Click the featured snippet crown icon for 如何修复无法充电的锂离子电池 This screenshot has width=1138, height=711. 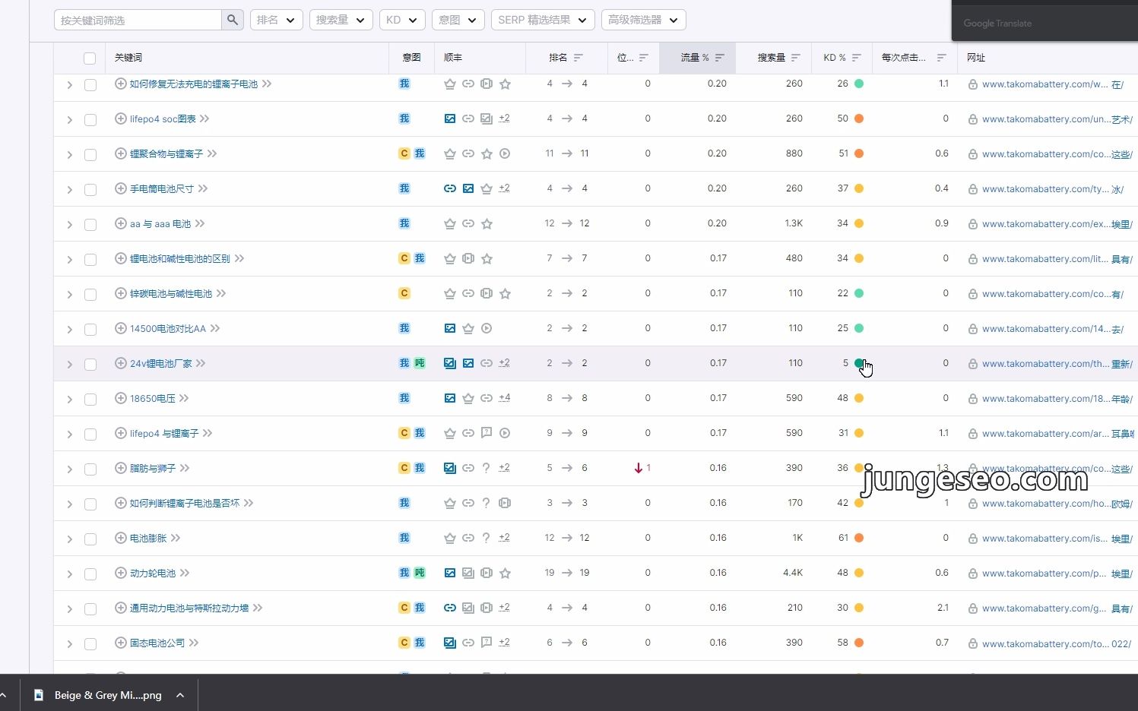point(449,84)
